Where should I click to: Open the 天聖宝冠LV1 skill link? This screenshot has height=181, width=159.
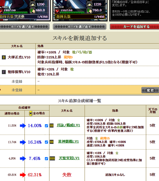pyautogui.click(x=69, y=158)
